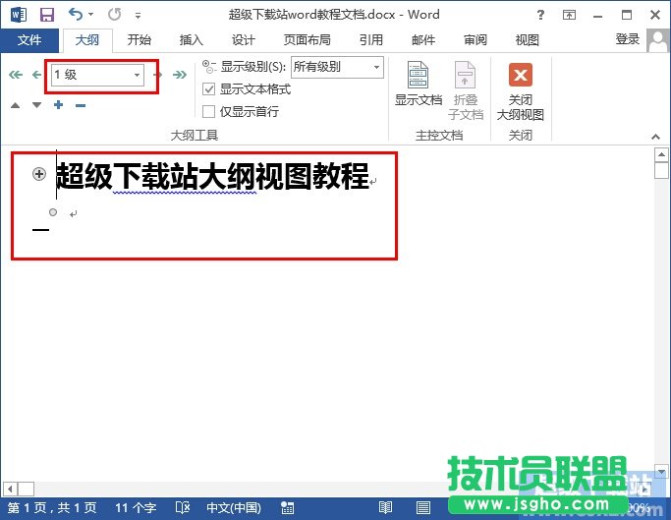
Task: Open the outline level '1 级' dropdown
Action: click(x=137, y=75)
